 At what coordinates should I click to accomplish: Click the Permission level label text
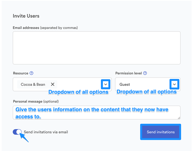pyautogui.click(x=129, y=73)
